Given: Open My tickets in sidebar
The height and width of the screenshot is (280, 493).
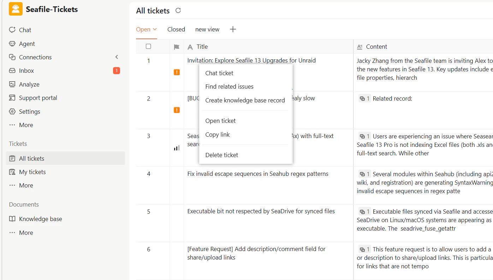Looking at the screenshot, I should [x=32, y=172].
